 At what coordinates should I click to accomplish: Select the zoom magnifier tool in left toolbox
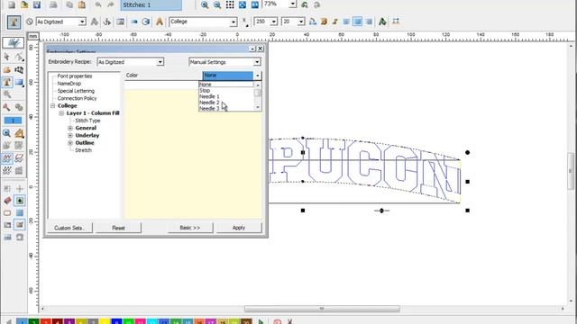6,133
